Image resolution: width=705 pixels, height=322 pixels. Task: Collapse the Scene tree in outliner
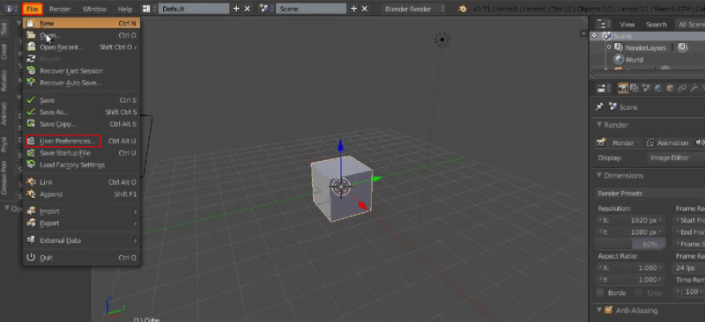coord(594,35)
